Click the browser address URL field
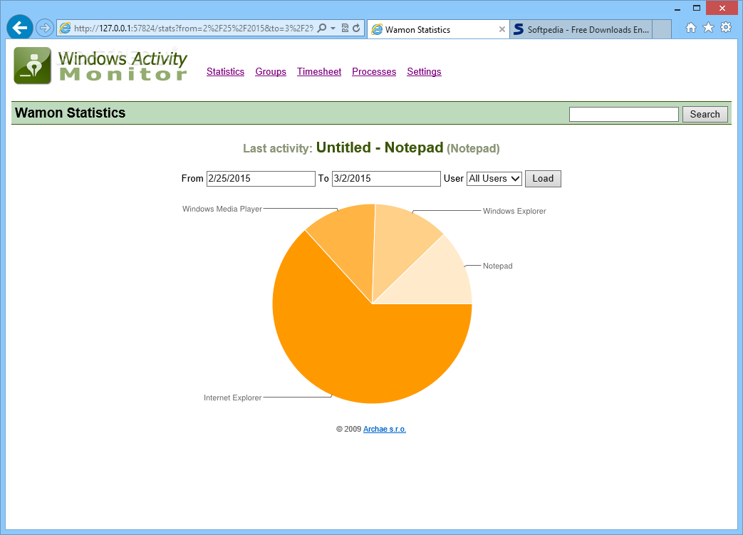743x535 pixels. coord(193,28)
